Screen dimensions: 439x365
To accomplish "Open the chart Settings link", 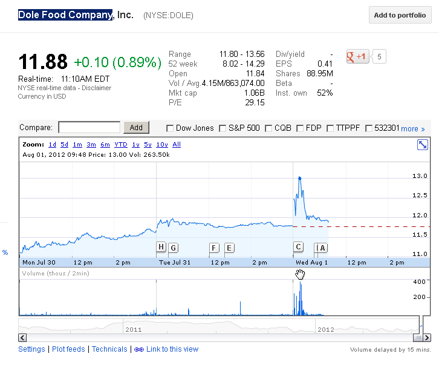I will (x=31, y=349).
